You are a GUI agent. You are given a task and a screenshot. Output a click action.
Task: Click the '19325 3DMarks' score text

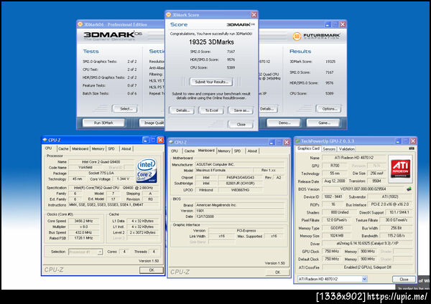(211, 42)
